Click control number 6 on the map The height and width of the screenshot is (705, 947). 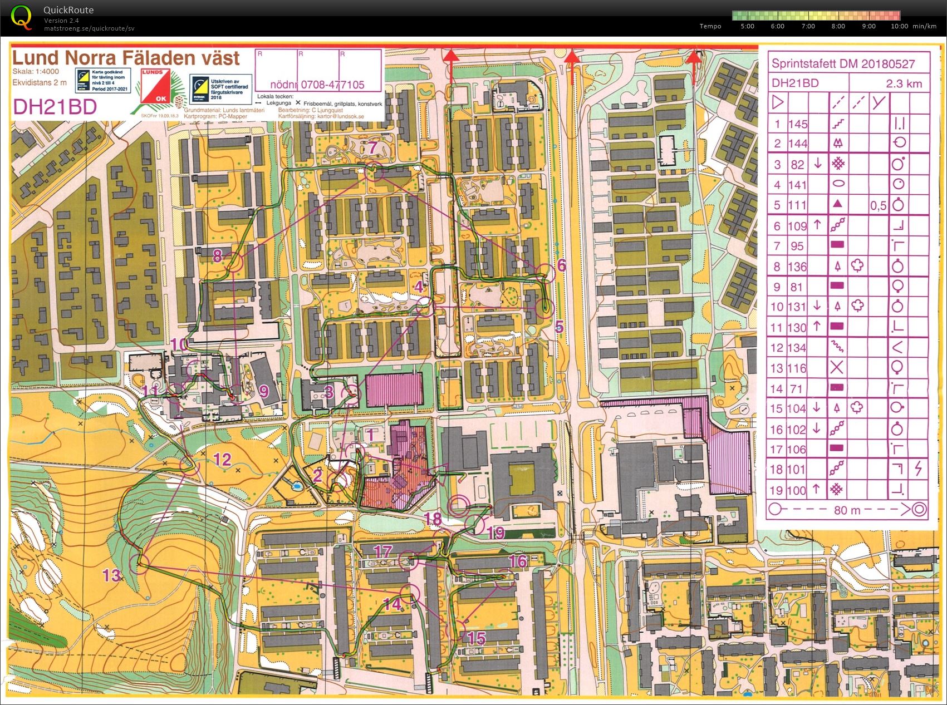point(561,265)
